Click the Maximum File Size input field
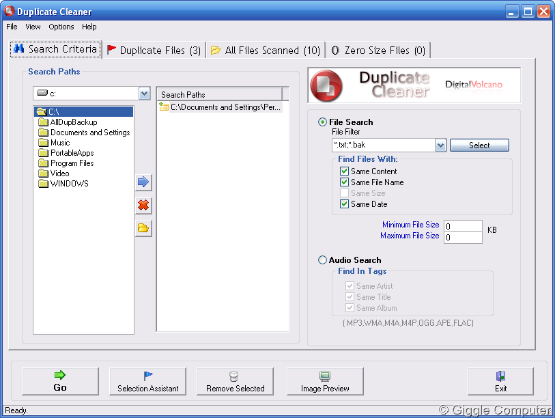555x418 pixels. click(x=463, y=237)
